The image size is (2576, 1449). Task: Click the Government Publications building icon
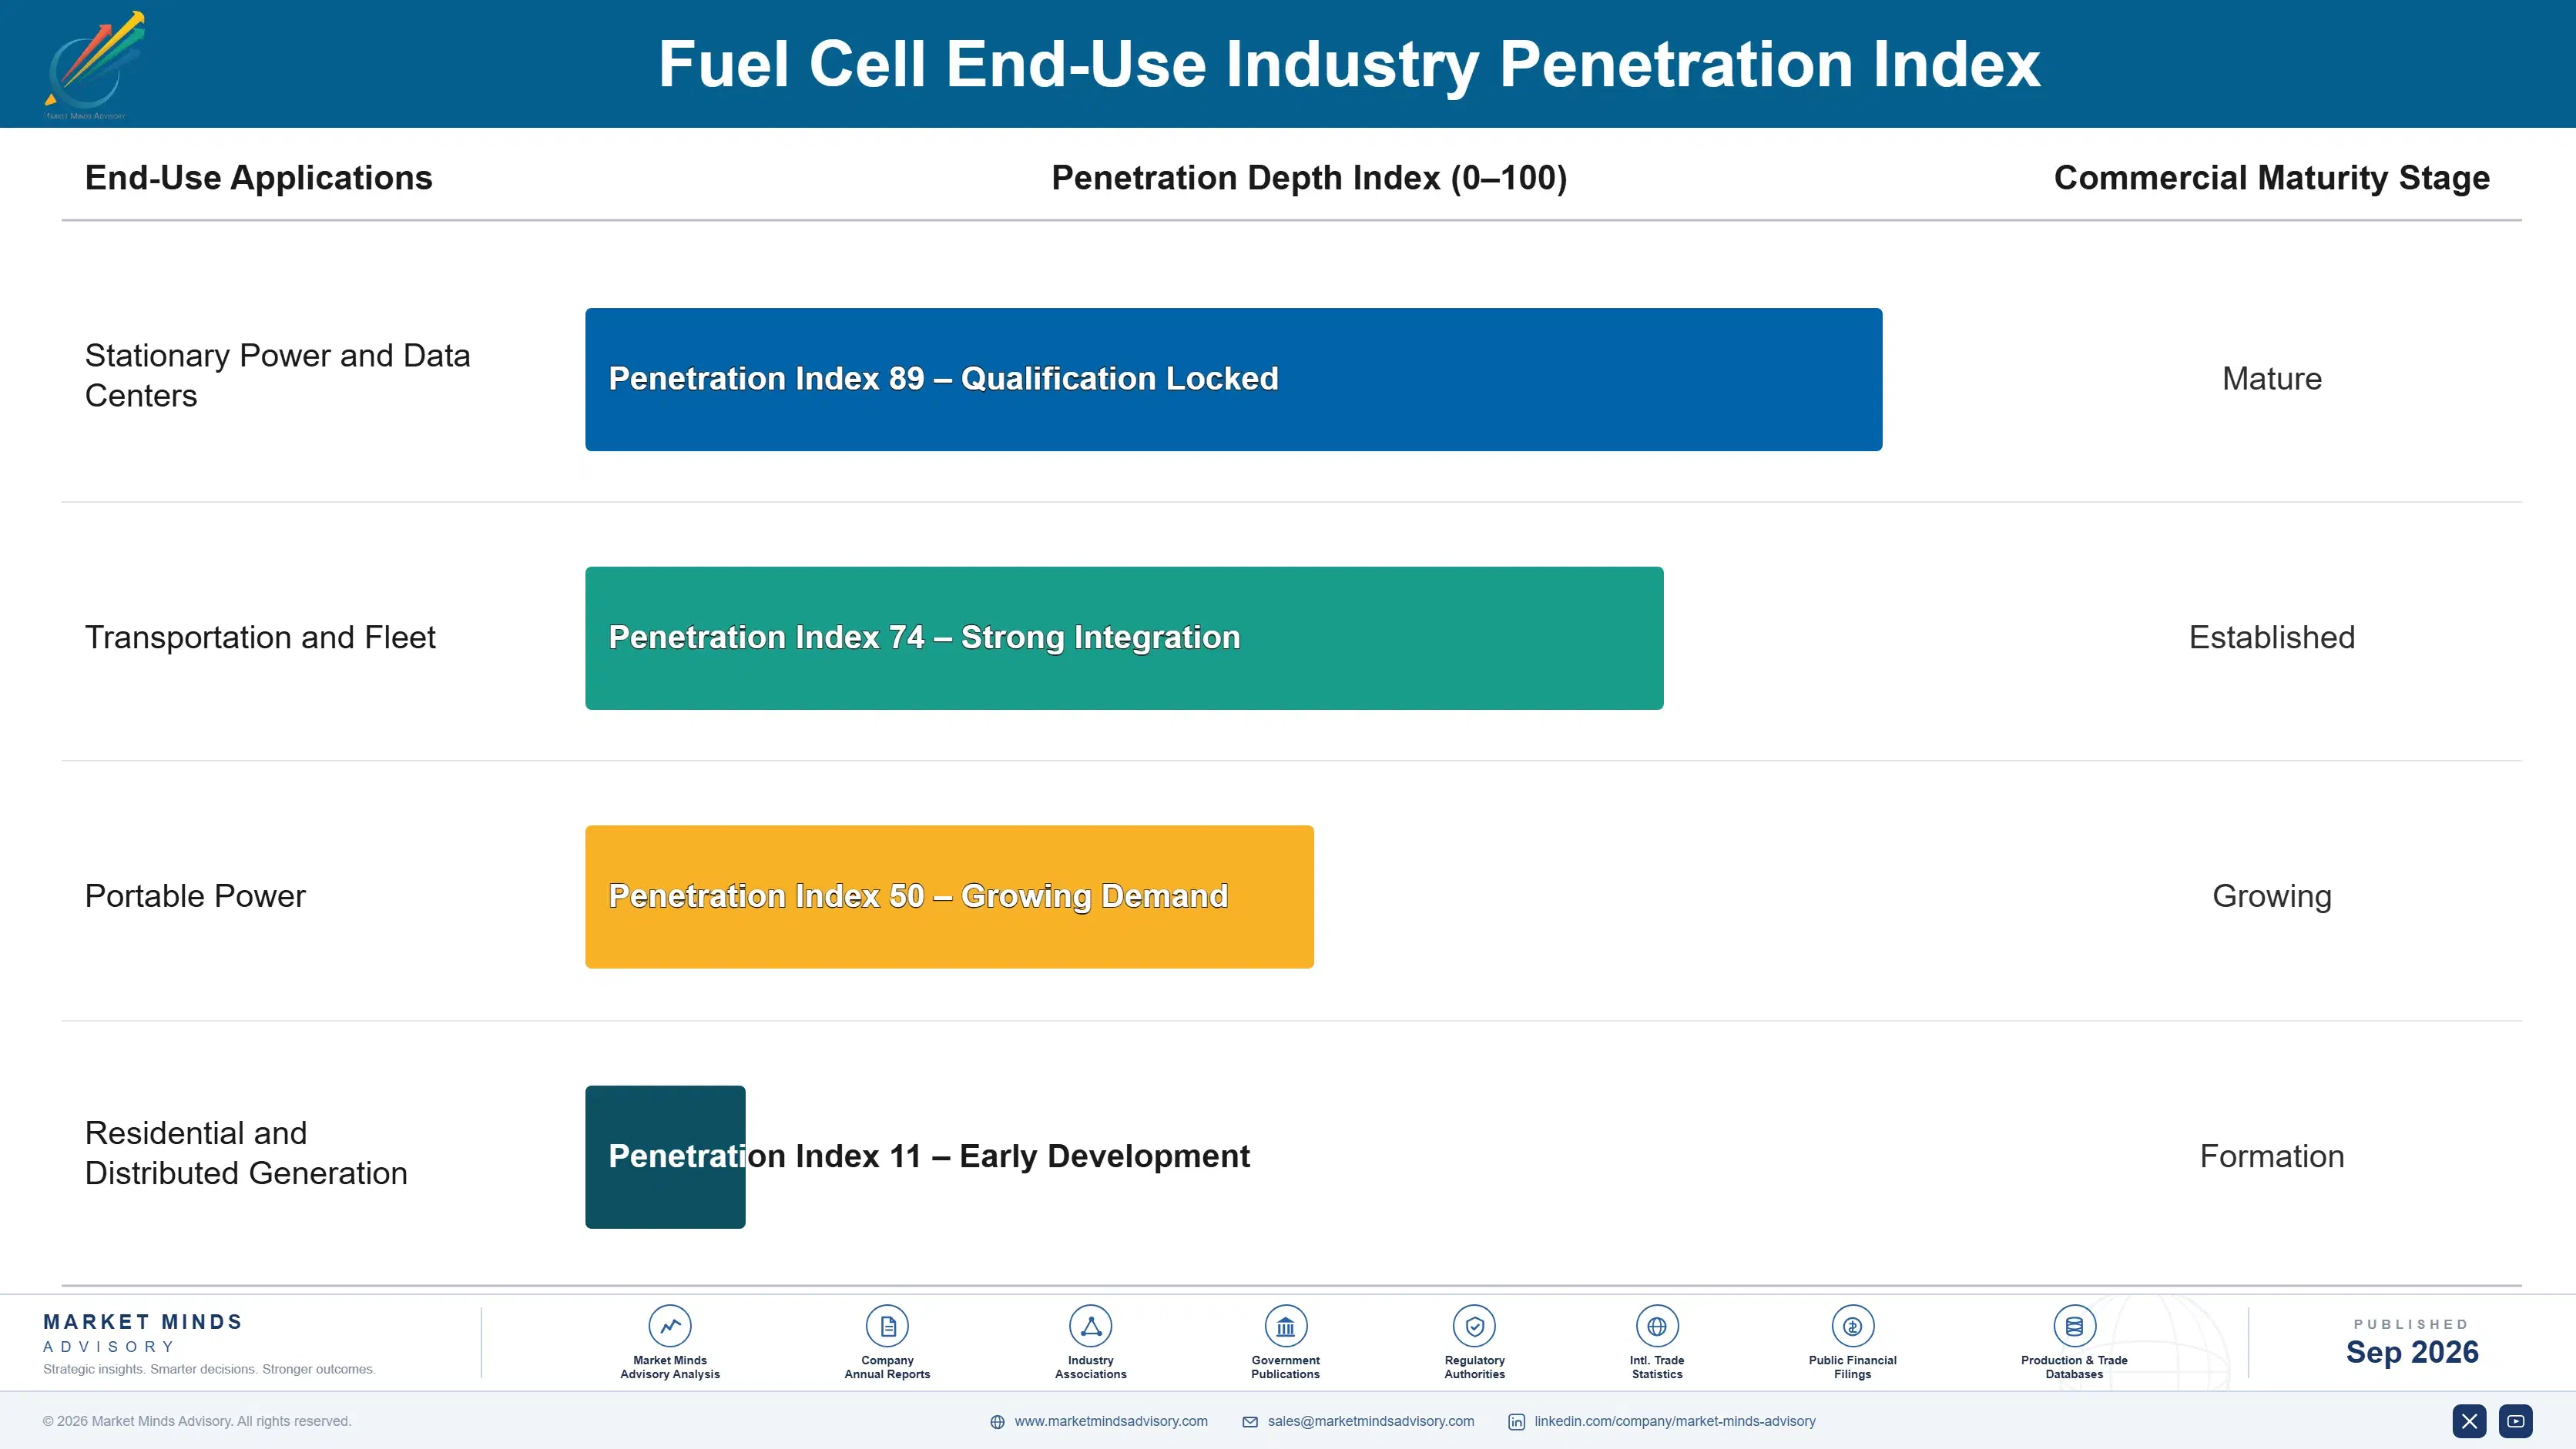click(x=1285, y=1326)
